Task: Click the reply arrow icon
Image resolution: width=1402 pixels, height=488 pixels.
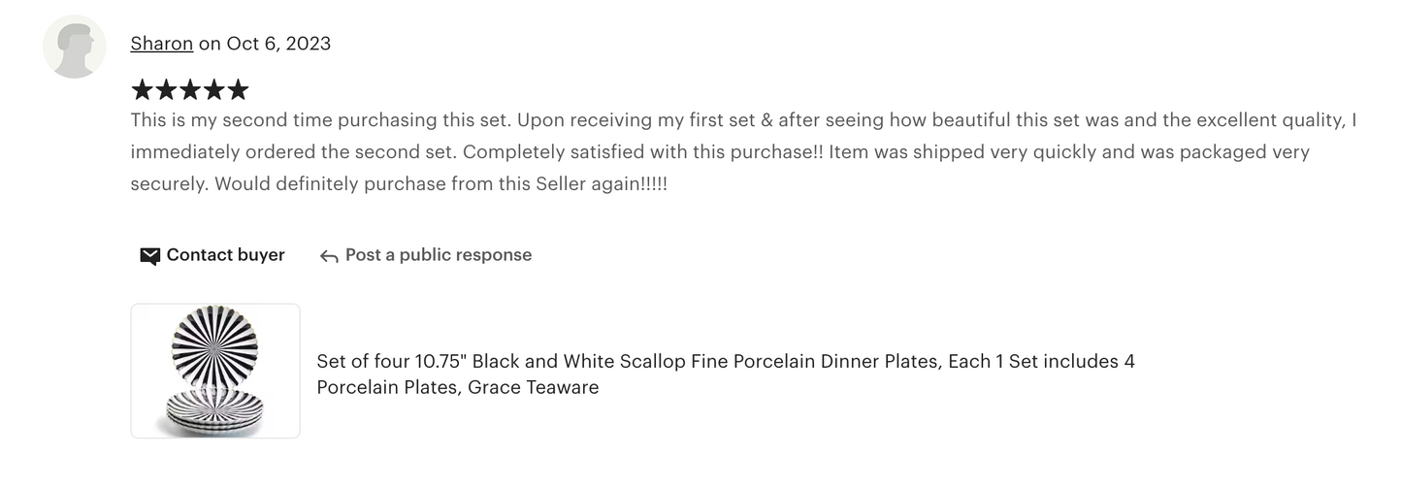Action: pos(329,256)
